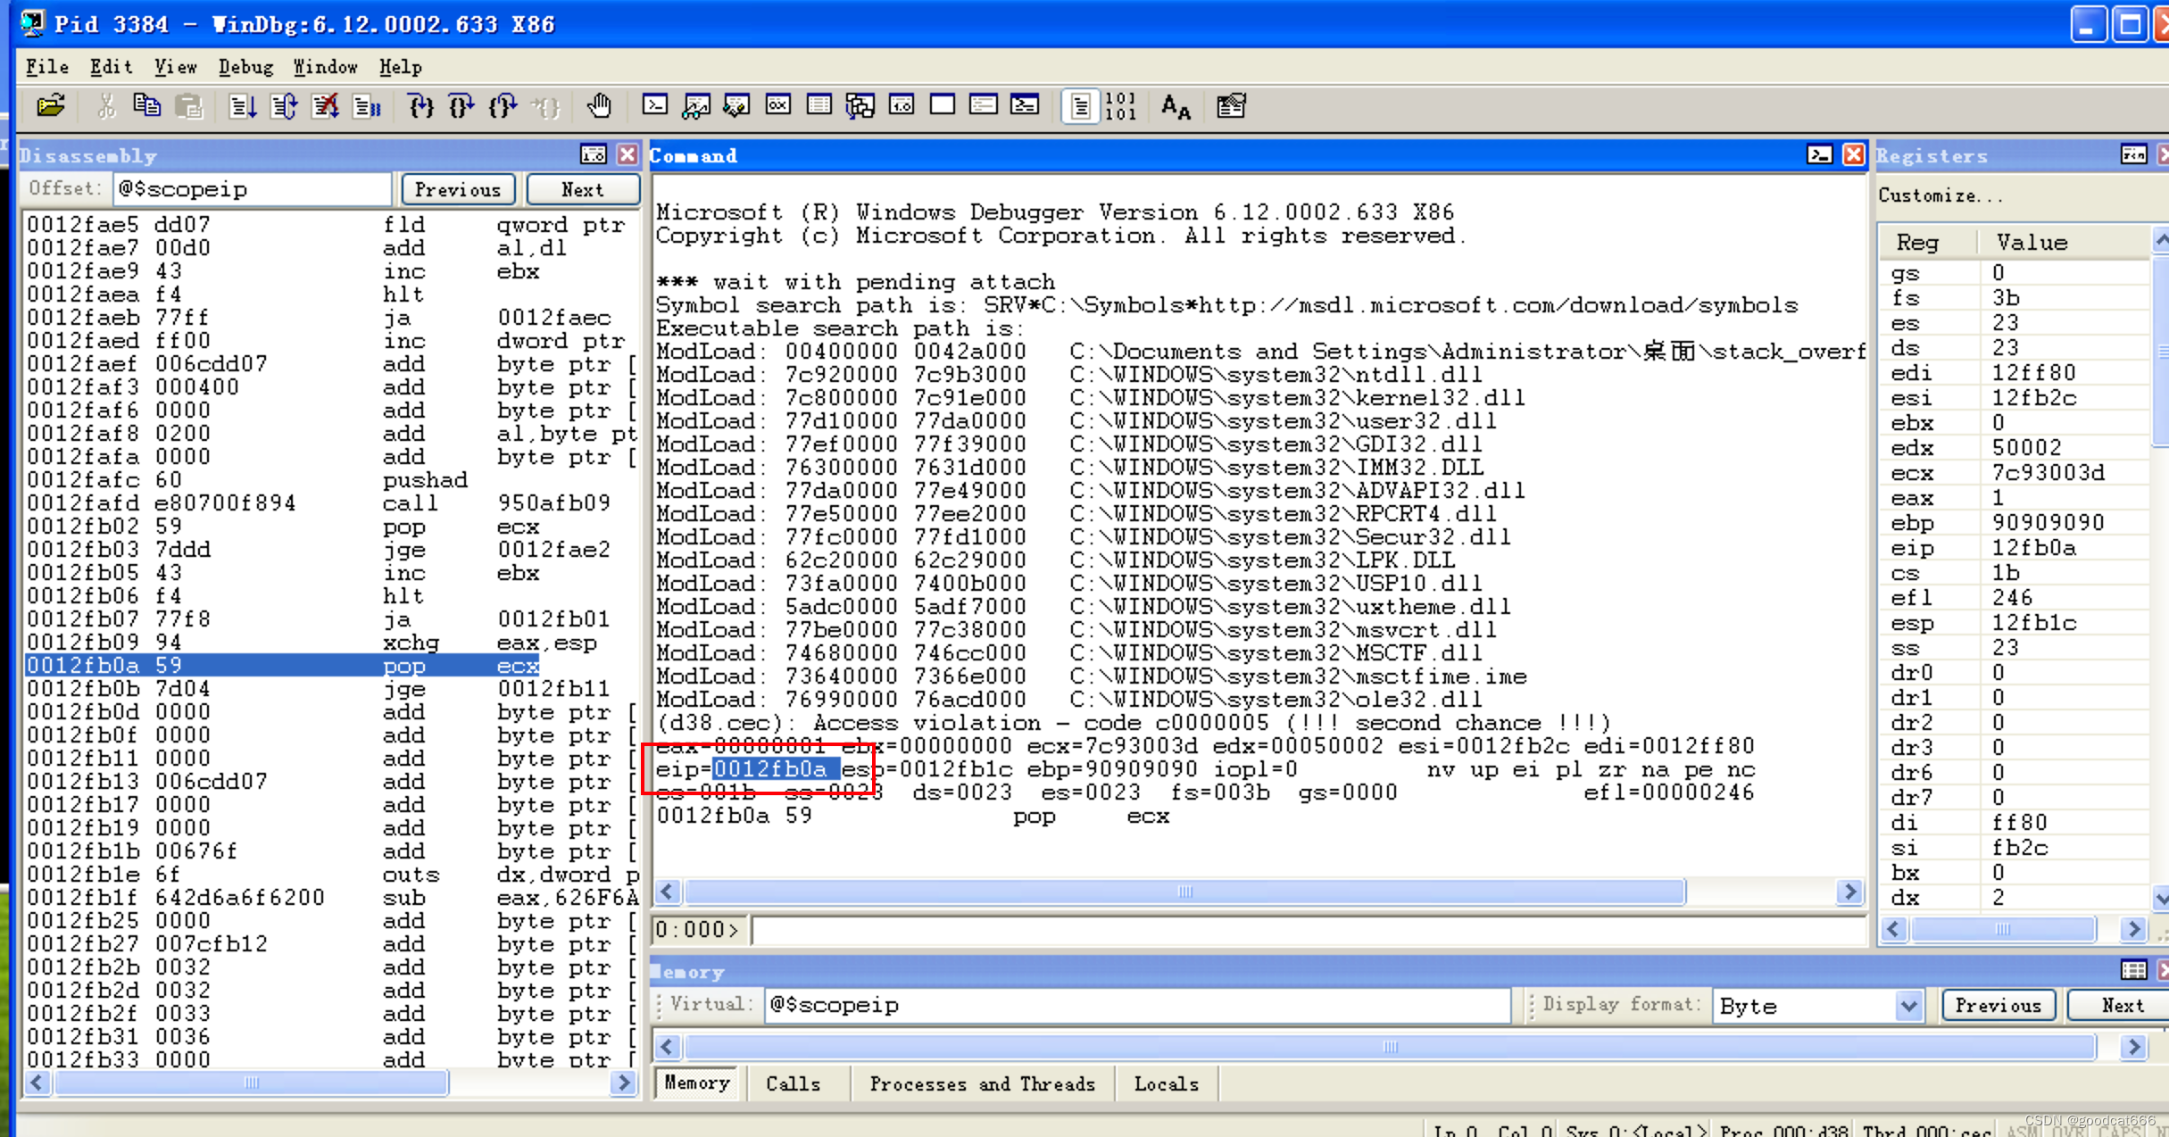Click Customize... in the Registers panel
The width and height of the screenshot is (2169, 1137).
click(1940, 195)
